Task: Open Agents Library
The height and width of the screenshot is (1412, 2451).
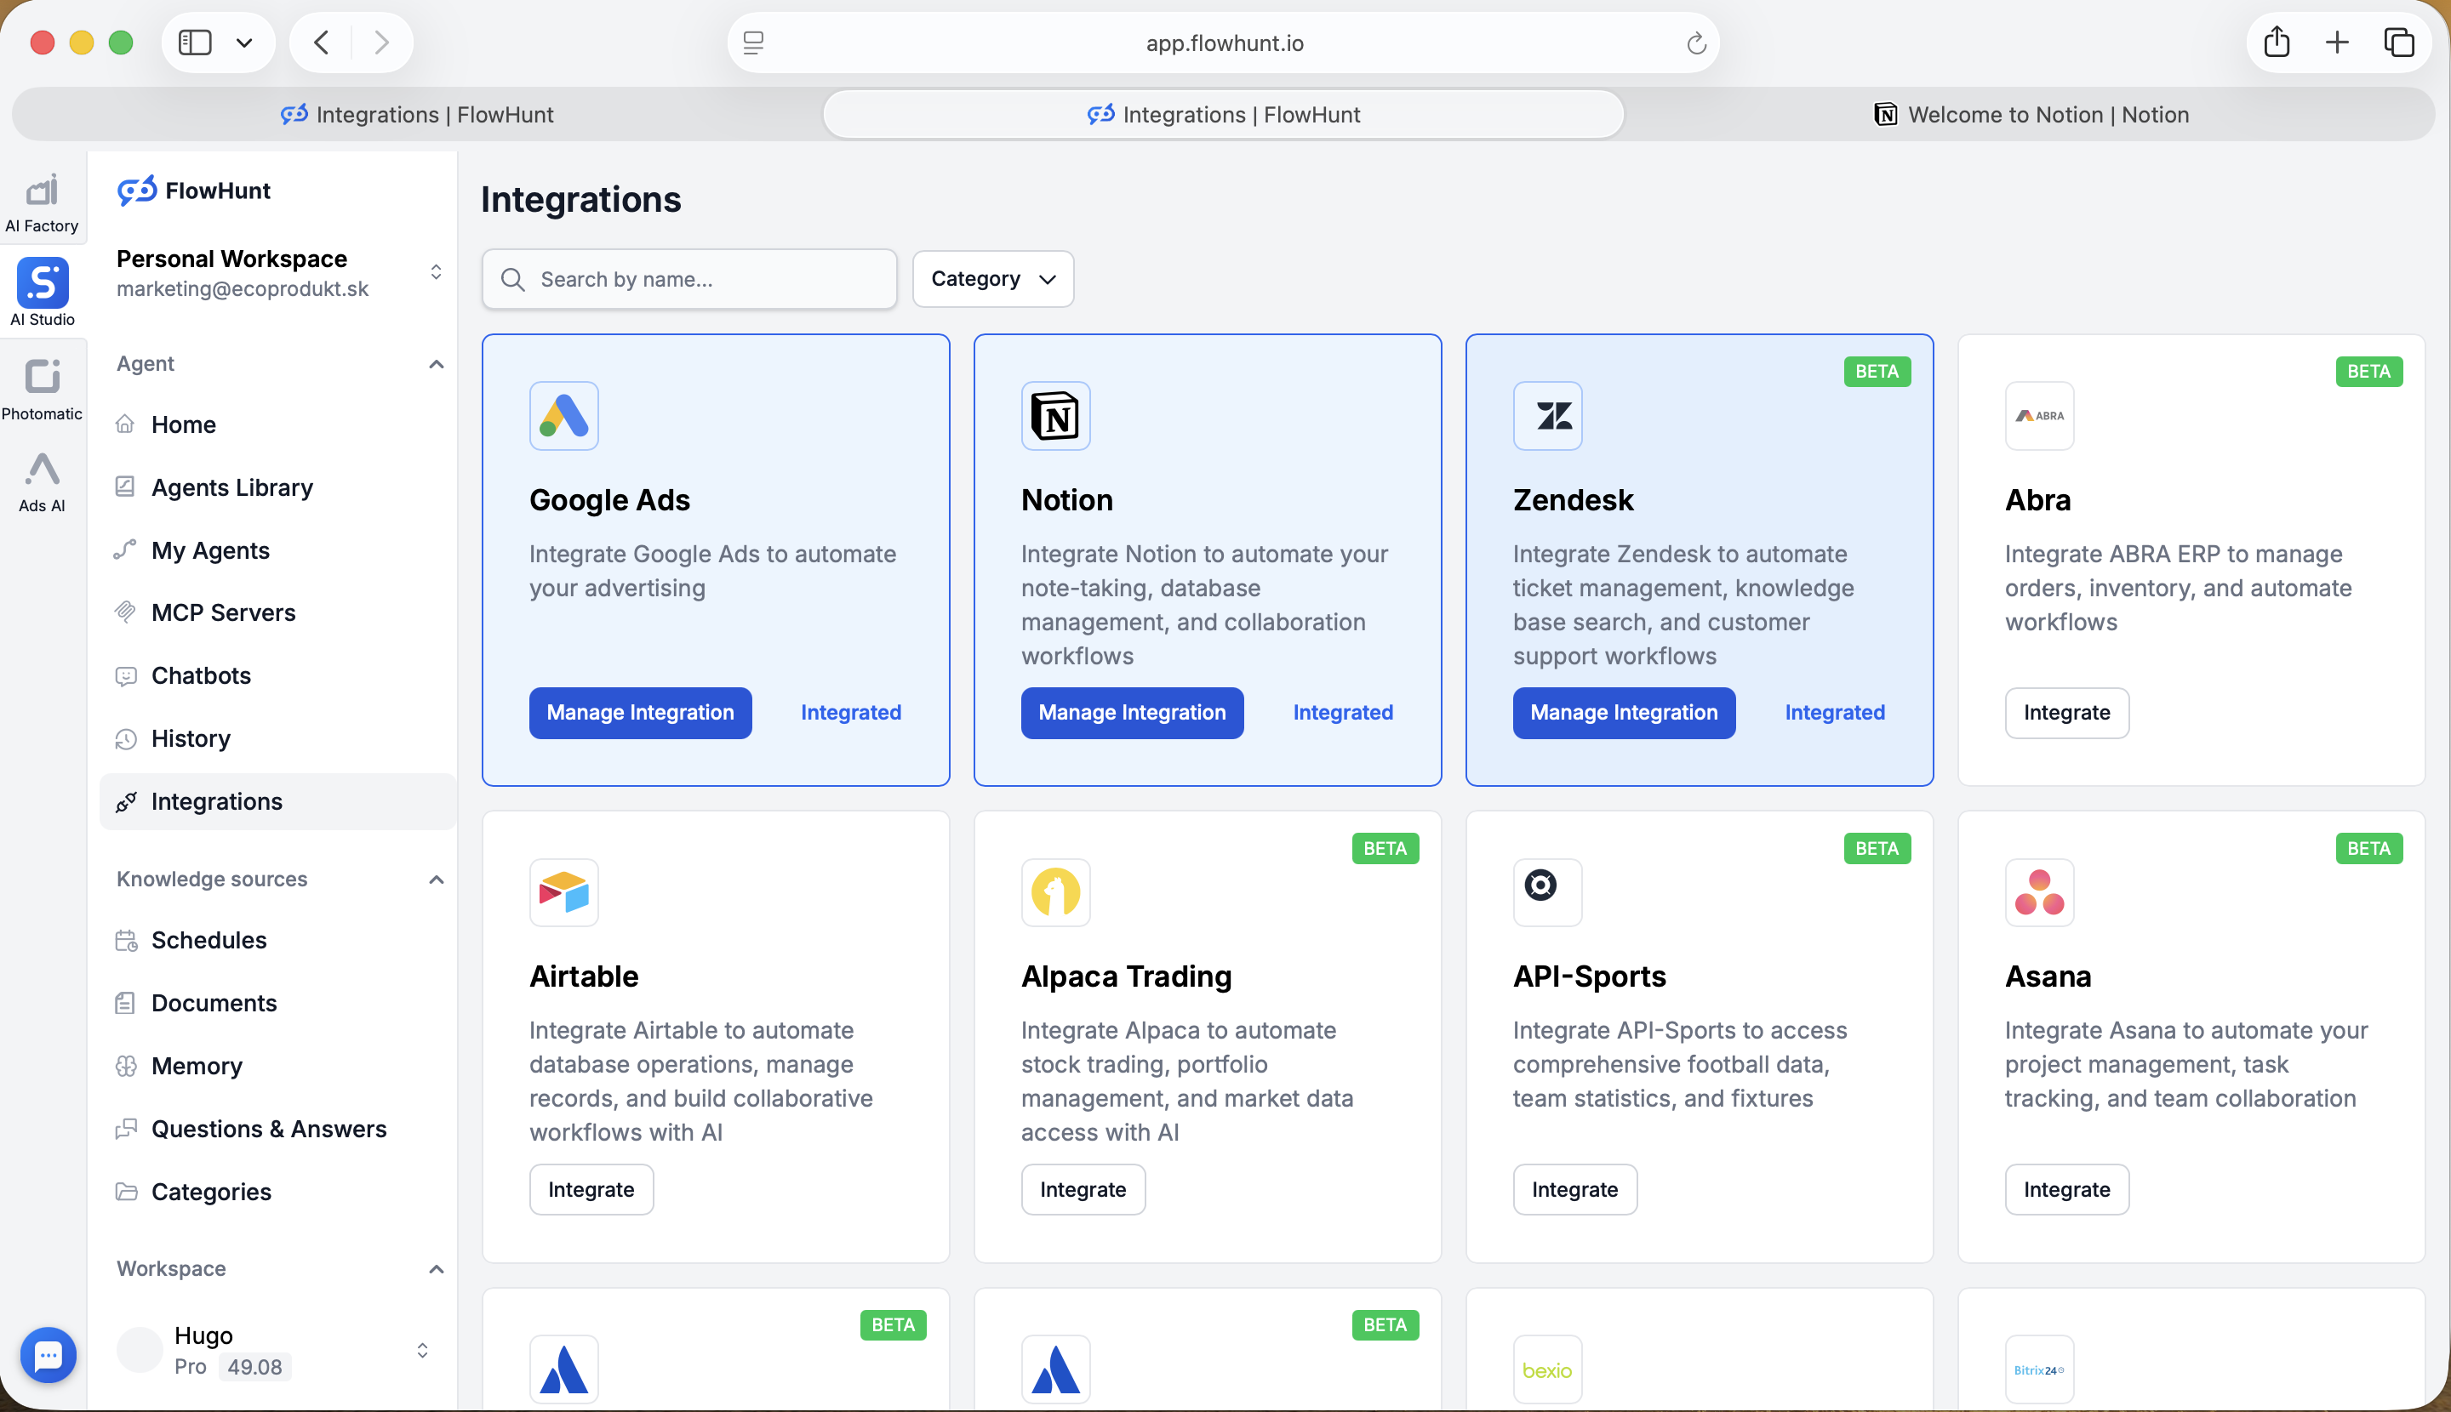Action: point(277,487)
